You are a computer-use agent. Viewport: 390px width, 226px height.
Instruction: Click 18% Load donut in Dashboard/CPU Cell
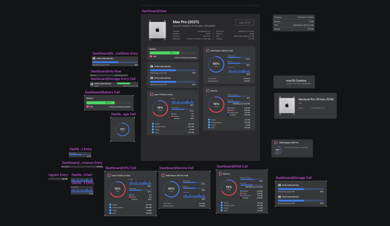pos(117,189)
